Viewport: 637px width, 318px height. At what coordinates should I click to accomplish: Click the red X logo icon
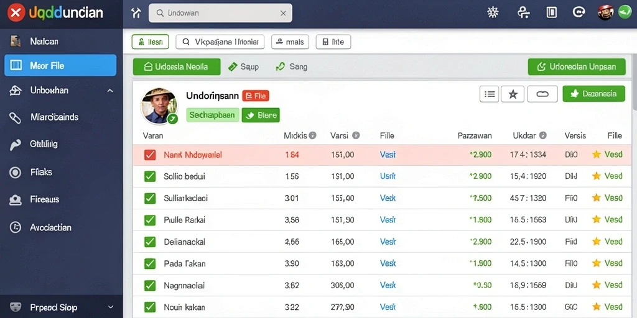(x=16, y=12)
